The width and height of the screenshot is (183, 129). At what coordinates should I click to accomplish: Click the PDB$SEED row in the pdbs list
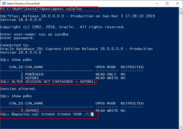34,74
